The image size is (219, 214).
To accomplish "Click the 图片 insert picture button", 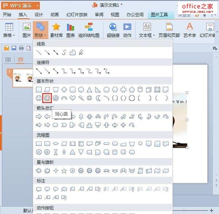I will point(27,30).
